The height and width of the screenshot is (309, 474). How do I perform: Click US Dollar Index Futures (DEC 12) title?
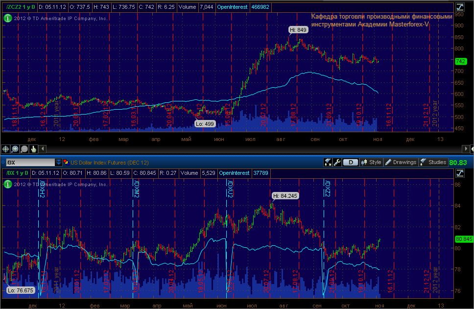(109, 163)
